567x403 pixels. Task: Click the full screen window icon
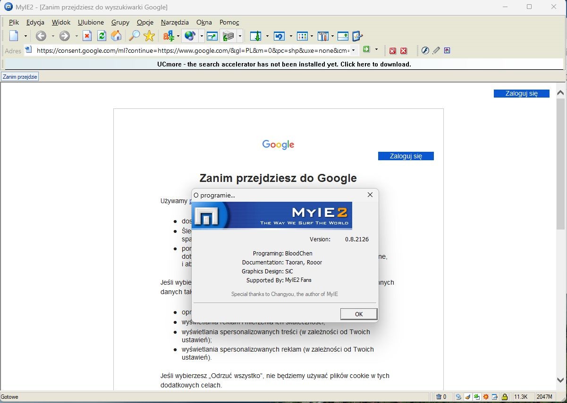212,36
